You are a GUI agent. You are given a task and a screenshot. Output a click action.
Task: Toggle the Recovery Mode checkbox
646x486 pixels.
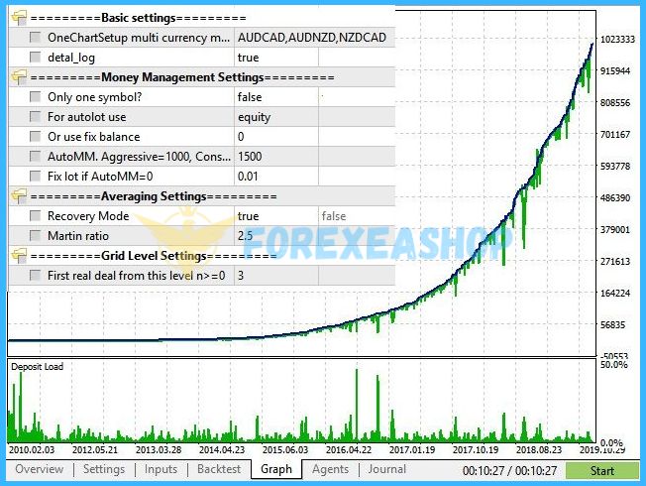pyautogui.click(x=36, y=216)
